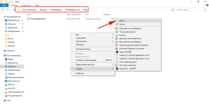The width and height of the screenshot is (209, 107).
Task: Open Локальный диск (E drive
Action: [x=14, y=92]
